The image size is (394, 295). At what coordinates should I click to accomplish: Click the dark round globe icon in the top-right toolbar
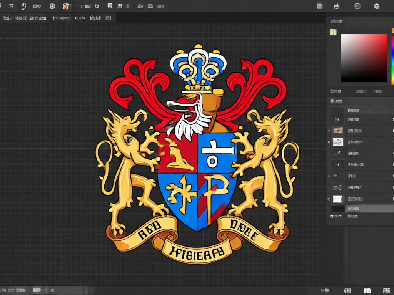[357, 6]
